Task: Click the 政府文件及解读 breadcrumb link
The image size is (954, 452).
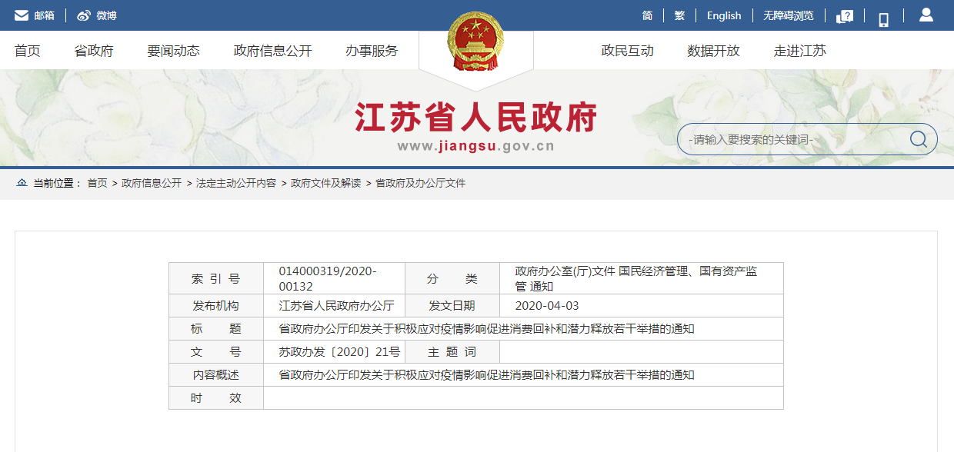Action: [x=325, y=183]
